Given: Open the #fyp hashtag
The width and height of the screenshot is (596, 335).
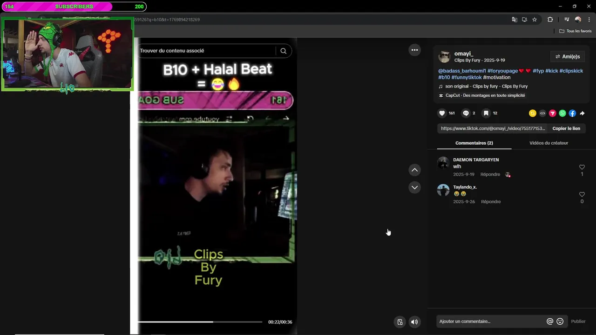Looking at the screenshot, I should [538, 71].
